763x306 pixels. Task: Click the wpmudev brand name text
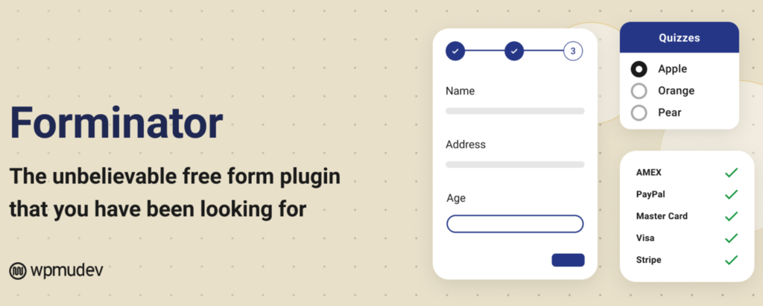(67, 271)
